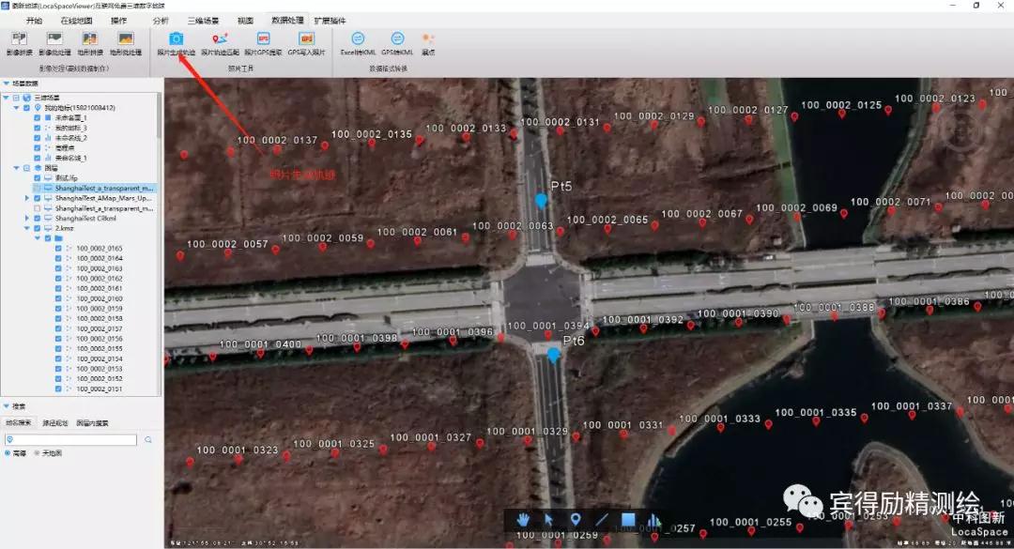Select the 天地图 radio button
Screen dimensions: 1014x549
click(x=38, y=452)
